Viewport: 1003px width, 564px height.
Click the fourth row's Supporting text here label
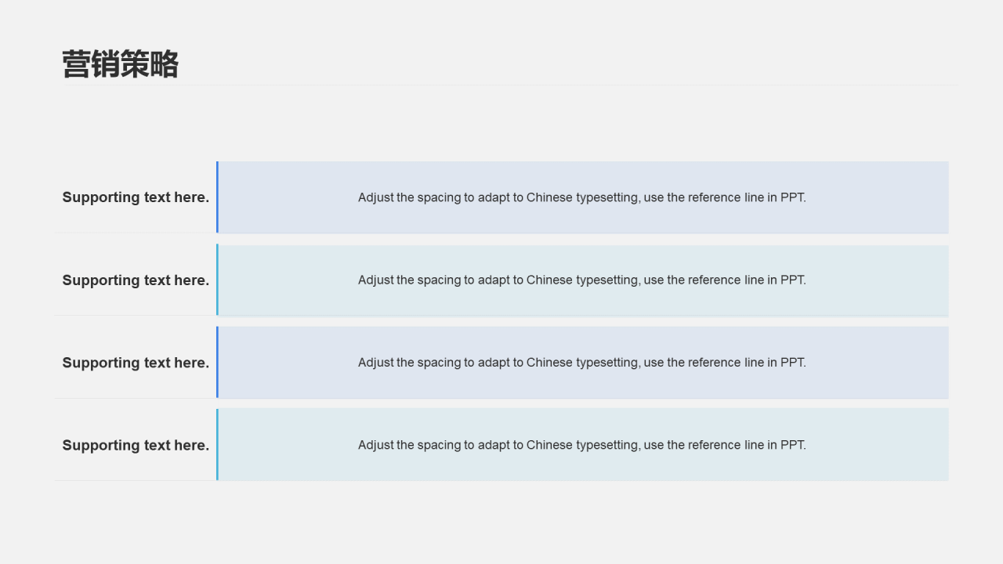(136, 445)
